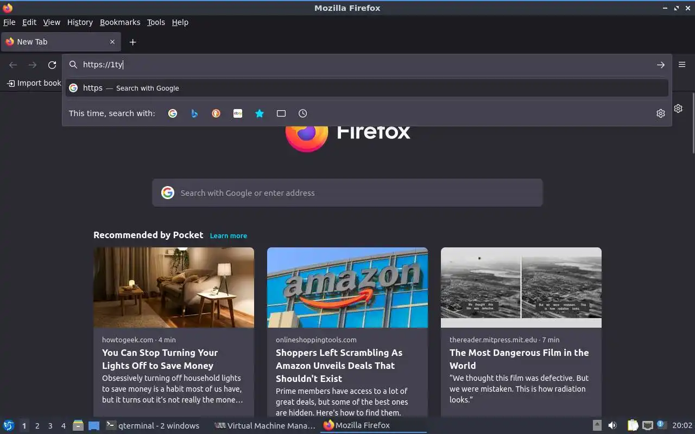Image resolution: width=695 pixels, height=434 pixels.
Task: Open 'You Can Stop Turning Your Lights Off' article
Action: tap(160, 359)
